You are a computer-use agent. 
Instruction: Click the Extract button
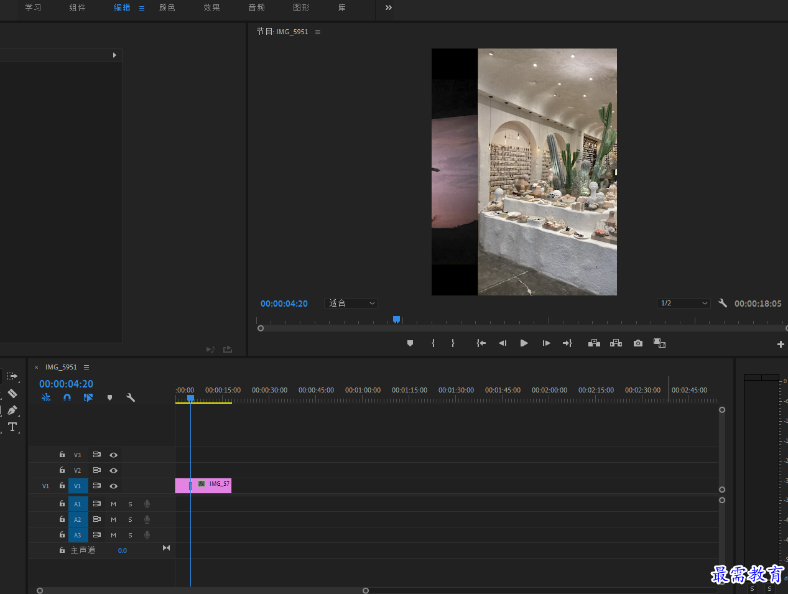(x=616, y=343)
